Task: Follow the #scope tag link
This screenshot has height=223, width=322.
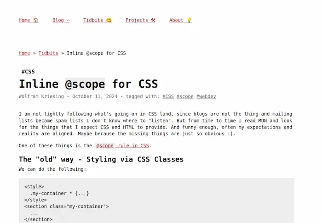Action: [185, 96]
